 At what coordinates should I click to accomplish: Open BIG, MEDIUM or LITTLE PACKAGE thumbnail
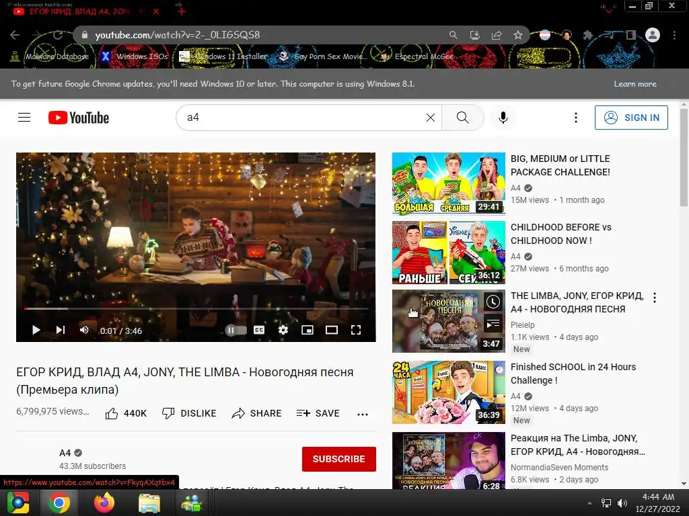point(449,183)
